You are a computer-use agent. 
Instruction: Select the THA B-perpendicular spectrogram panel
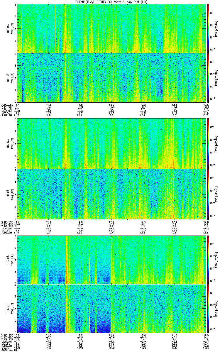[x=111, y=28]
